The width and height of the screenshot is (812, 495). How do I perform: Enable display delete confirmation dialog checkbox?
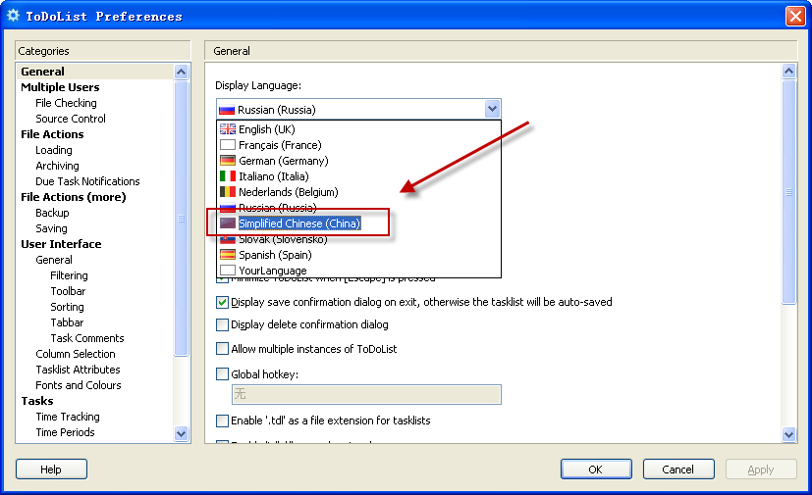[222, 324]
